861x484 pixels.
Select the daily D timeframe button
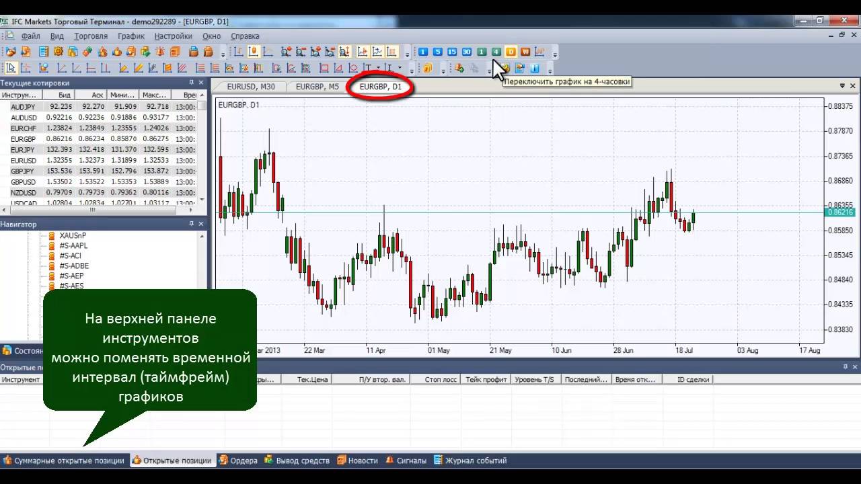511,52
